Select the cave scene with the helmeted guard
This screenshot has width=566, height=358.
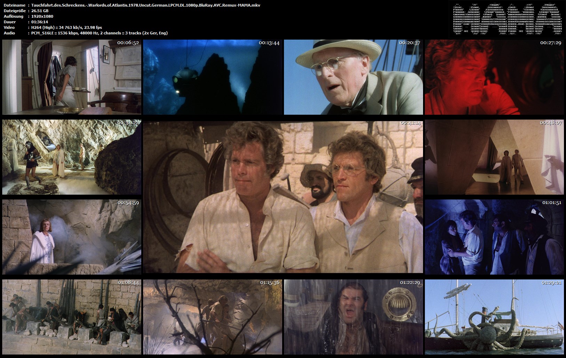point(72,157)
